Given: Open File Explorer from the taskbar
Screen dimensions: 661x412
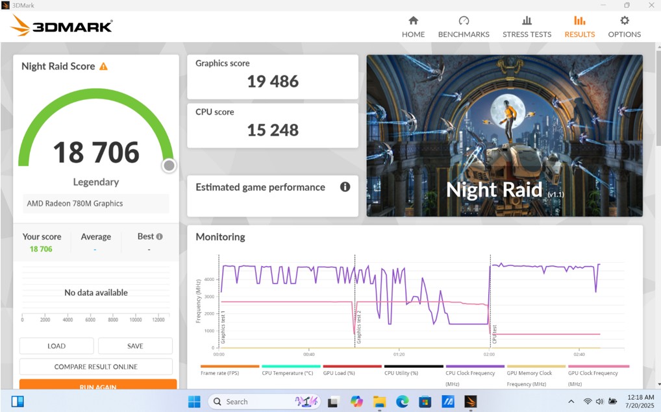Looking at the screenshot, I should point(379,402).
